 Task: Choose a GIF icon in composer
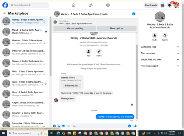[68, 126]
